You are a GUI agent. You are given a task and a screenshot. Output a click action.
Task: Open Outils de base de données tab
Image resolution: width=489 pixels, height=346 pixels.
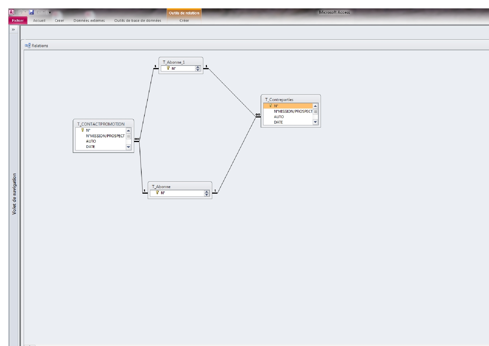138,20
